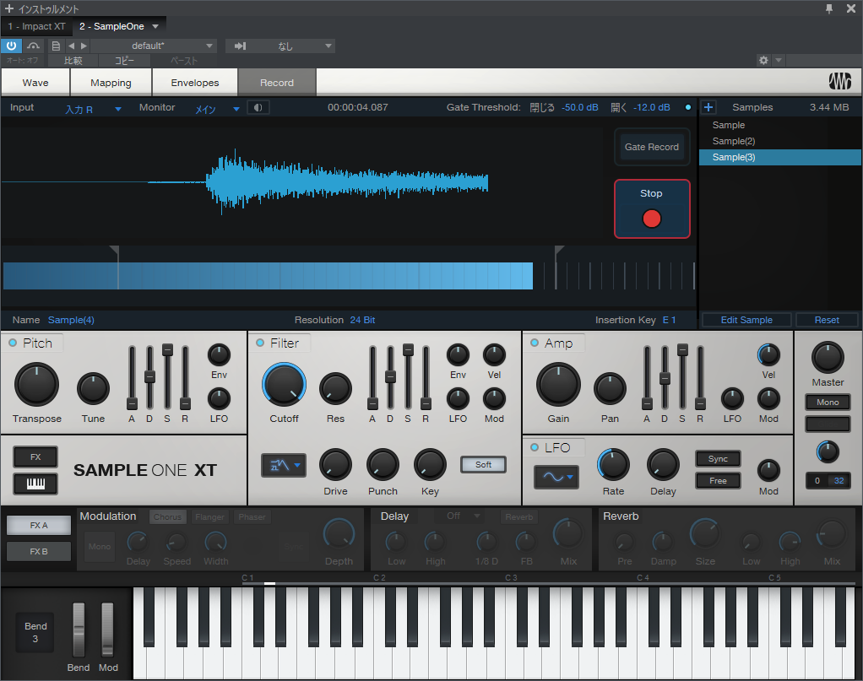Click the filter Key knob

pyautogui.click(x=430, y=464)
